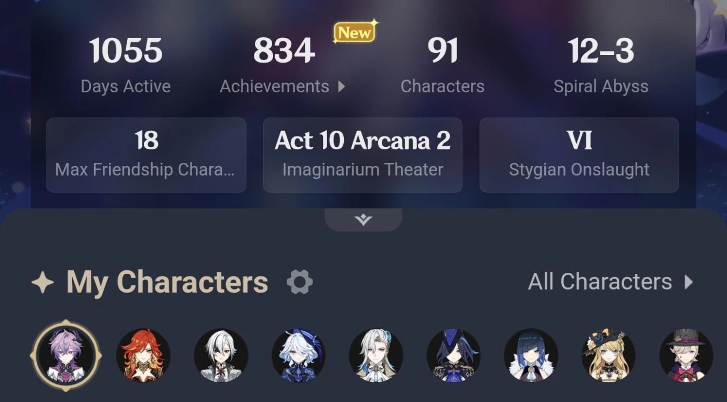This screenshot has height=402, width=727.
Task: Open the Imaginarium Theater card
Action: tap(362, 155)
